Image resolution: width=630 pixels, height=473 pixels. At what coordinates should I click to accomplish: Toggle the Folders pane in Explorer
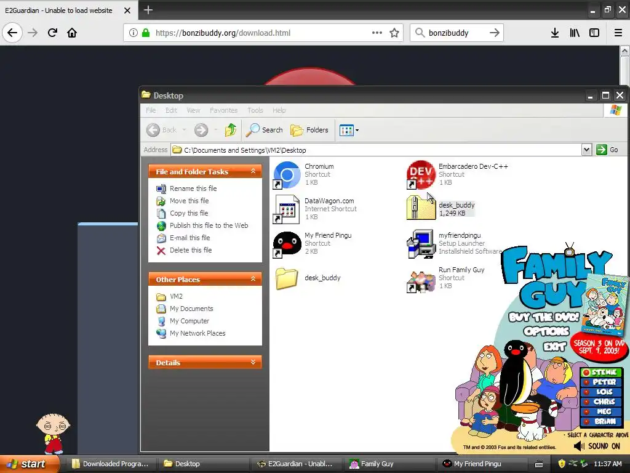[309, 130]
